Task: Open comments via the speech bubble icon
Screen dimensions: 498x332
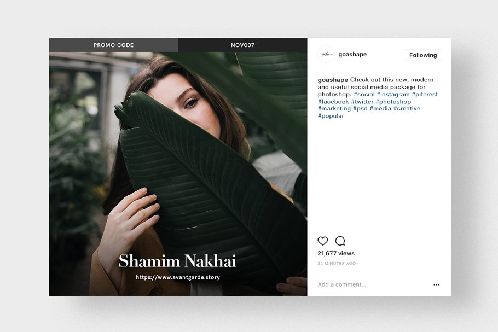Action: coord(340,241)
